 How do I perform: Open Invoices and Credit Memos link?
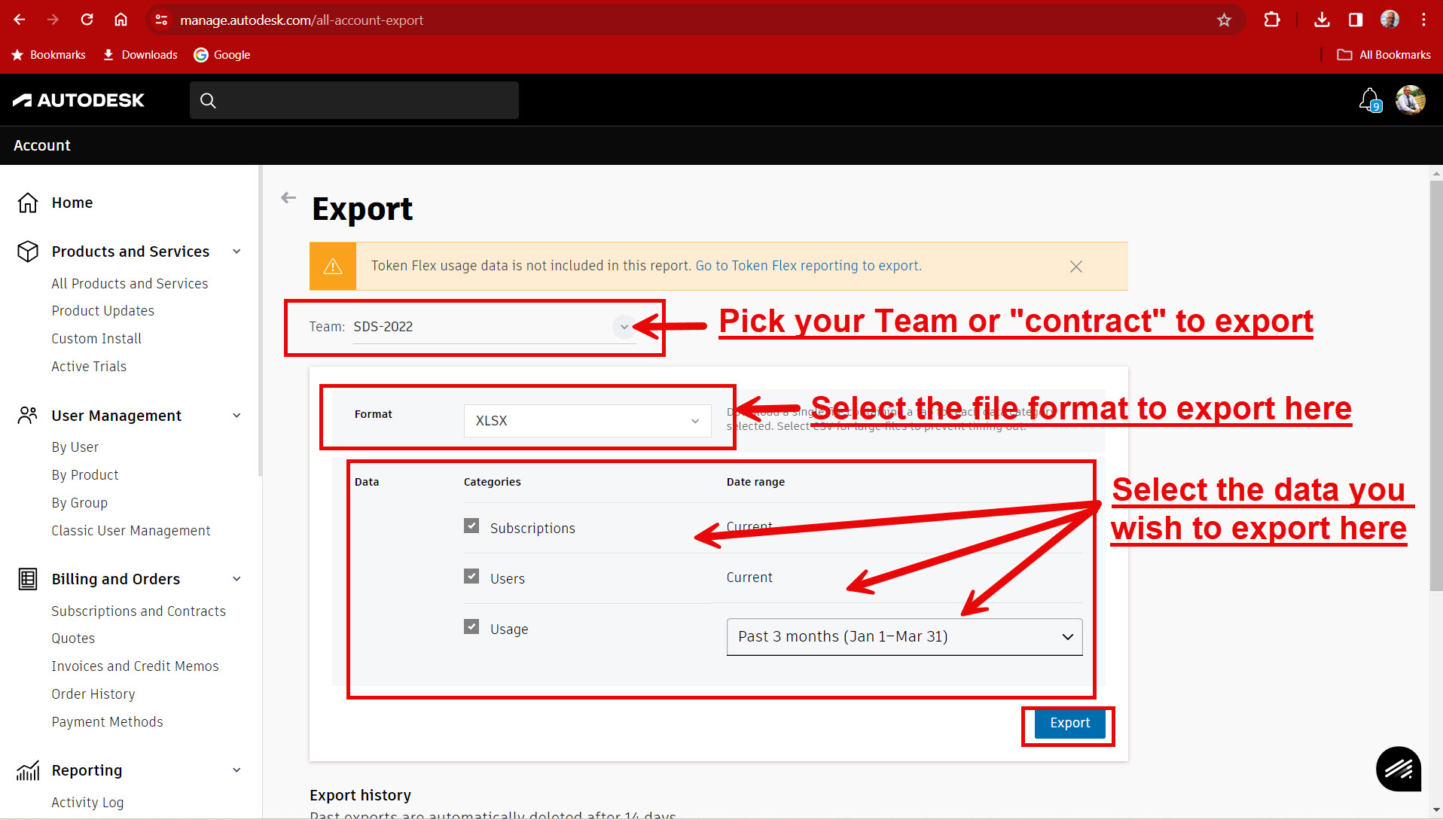tap(135, 666)
